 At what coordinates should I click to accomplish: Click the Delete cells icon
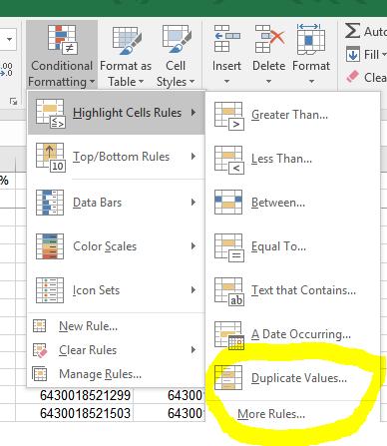click(269, 39)
